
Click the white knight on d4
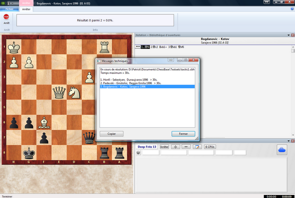74,92
